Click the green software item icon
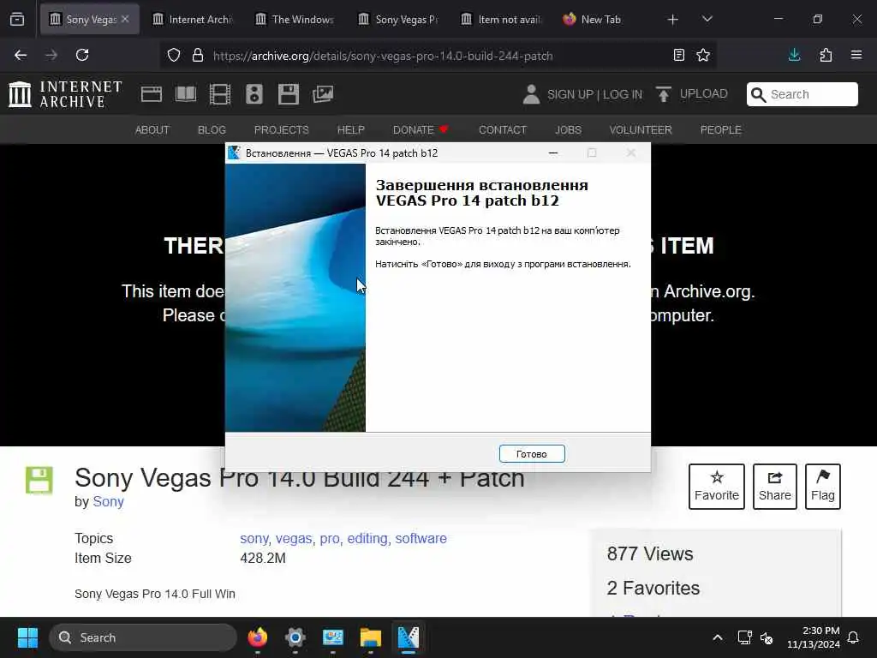Screen dimensions: 877x658 39,480
